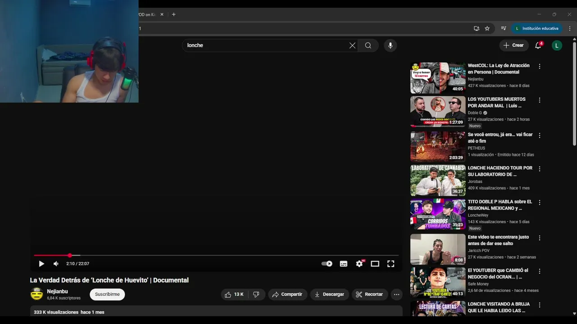Click the LoncheWey channel name
This screenshot has width=577, height=324.
coord(478,216)
